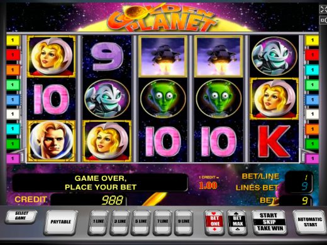Click the spaceship symbol on reel four
327x245 pixels.
(x=218, y=57)
